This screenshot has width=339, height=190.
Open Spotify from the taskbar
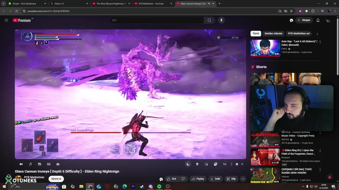(159, 186)
